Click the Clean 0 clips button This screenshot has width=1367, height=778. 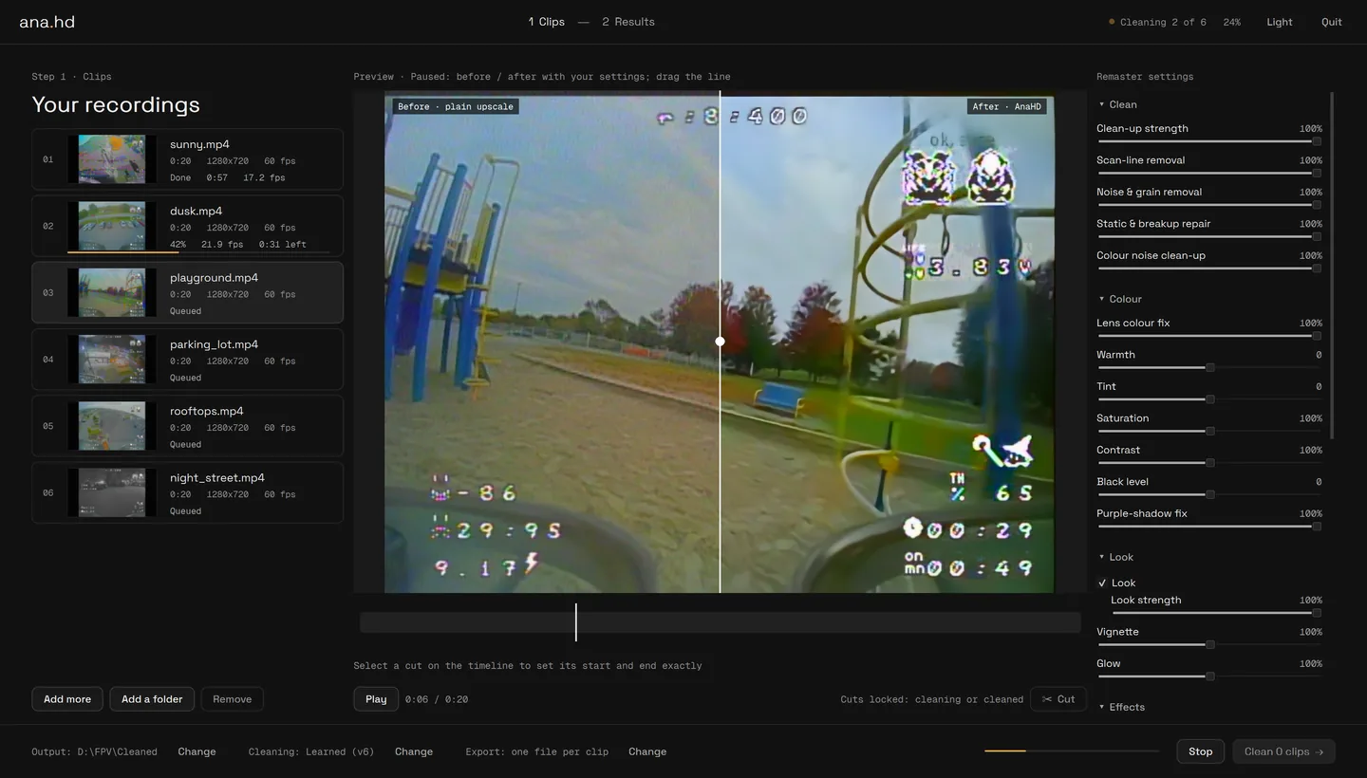[x=1283, y=751]
